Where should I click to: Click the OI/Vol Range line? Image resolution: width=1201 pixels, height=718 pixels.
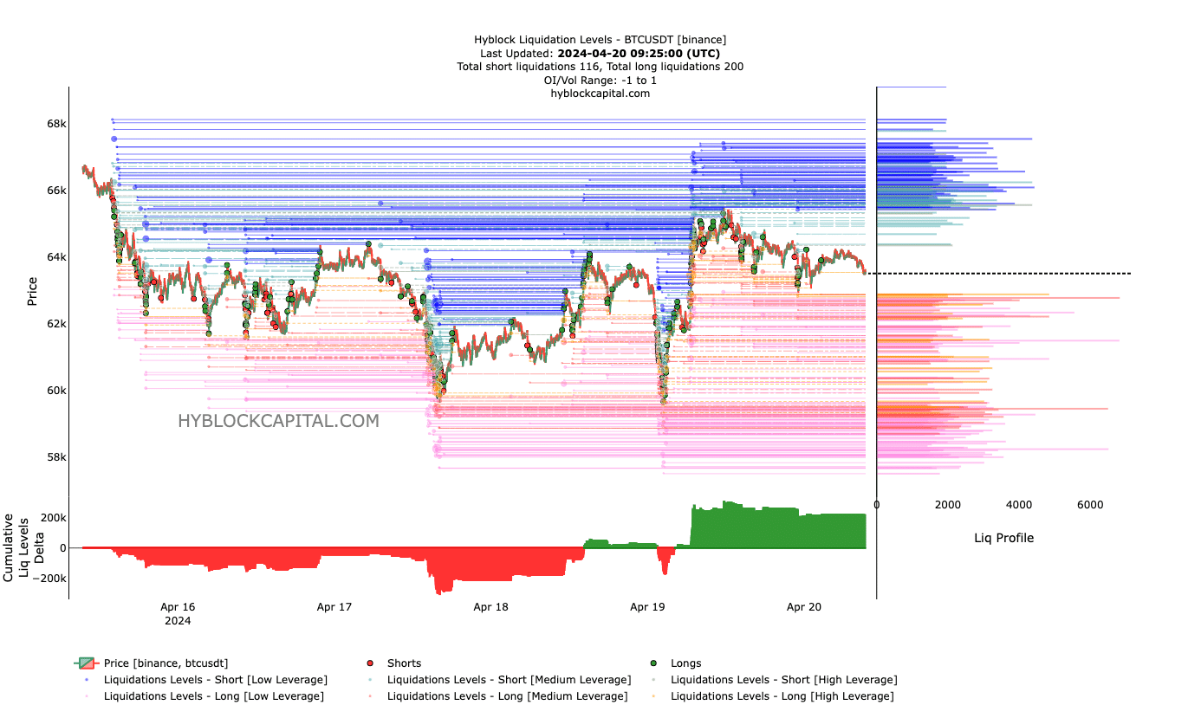600,80
